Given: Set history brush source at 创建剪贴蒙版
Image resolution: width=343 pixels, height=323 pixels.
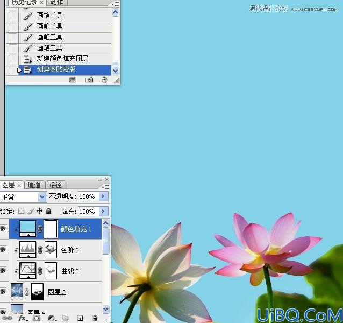Looking at the screenshot, I should point(12,70).
